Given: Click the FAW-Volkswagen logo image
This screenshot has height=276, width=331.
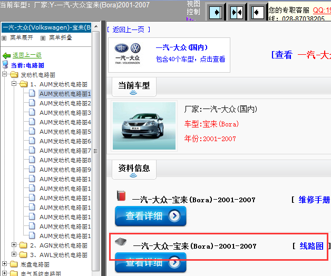Looking at the screenshot, I should pos(128,54).
